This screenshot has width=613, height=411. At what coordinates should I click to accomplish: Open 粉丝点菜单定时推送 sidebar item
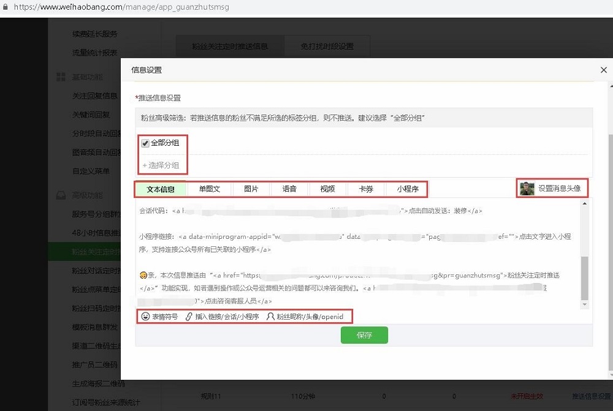click(96, 290)
